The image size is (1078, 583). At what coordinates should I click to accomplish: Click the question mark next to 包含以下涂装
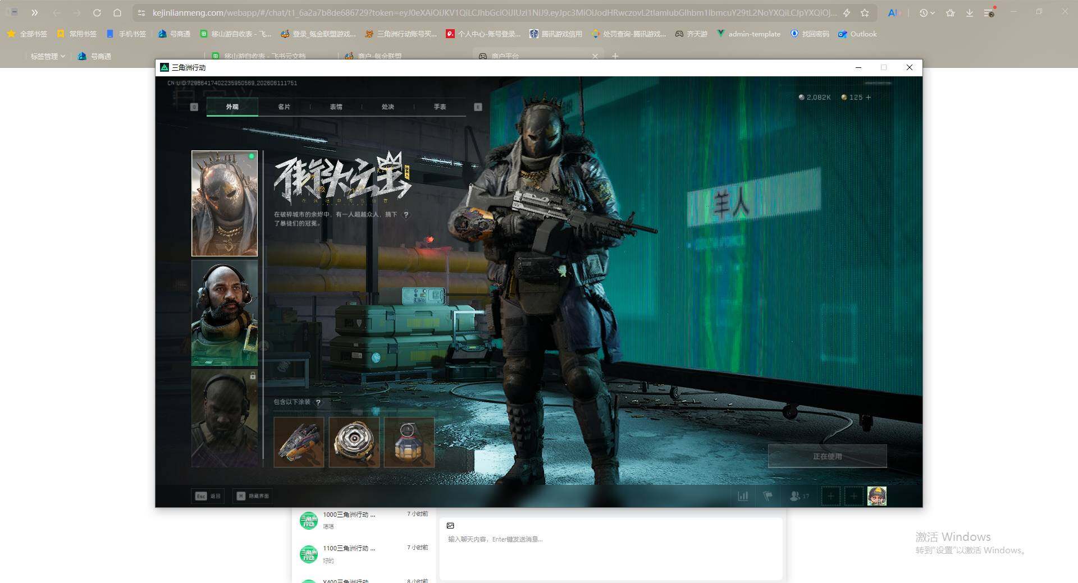point(318,402)
